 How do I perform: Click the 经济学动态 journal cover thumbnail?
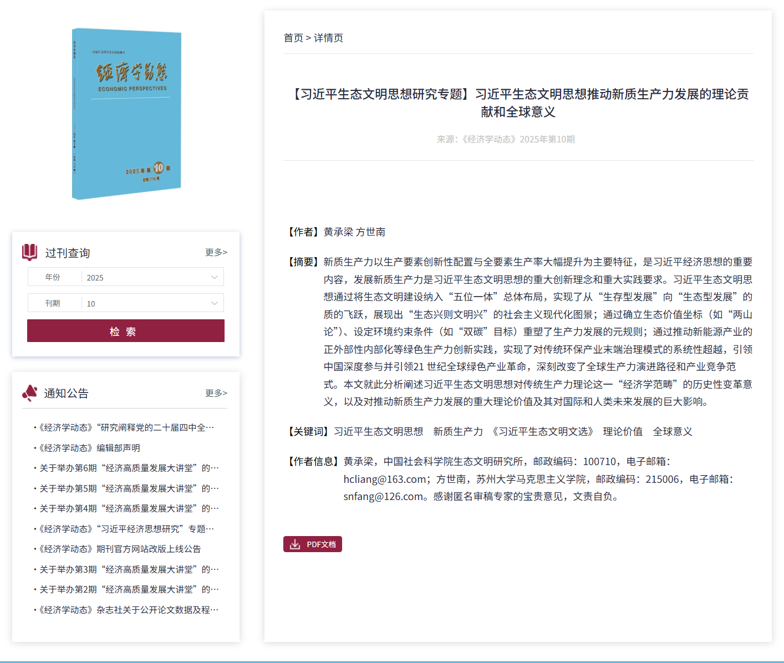click(126, 114)
